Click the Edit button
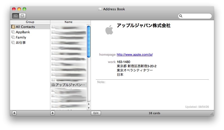 [96, 113]
